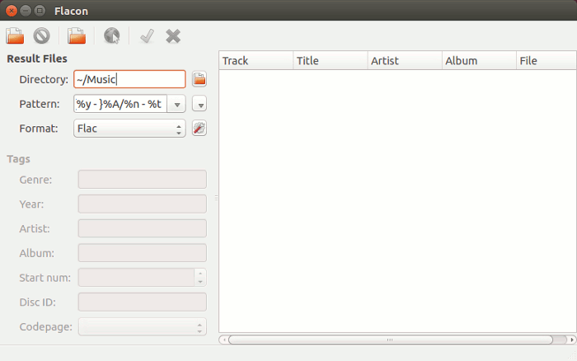The width and height of the screenshot is (577, 361).
Task: Sort by the Title column header
Action: pos(331,61)
